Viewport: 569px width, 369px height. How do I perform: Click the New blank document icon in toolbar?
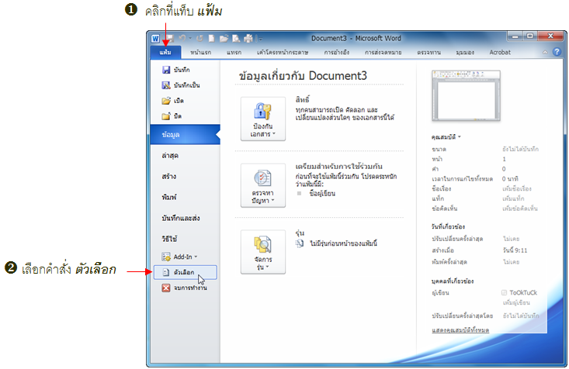click(x=212, y=38)
